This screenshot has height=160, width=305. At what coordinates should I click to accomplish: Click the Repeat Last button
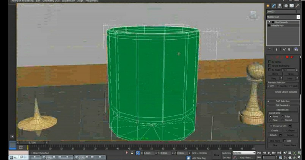point(283,109)
